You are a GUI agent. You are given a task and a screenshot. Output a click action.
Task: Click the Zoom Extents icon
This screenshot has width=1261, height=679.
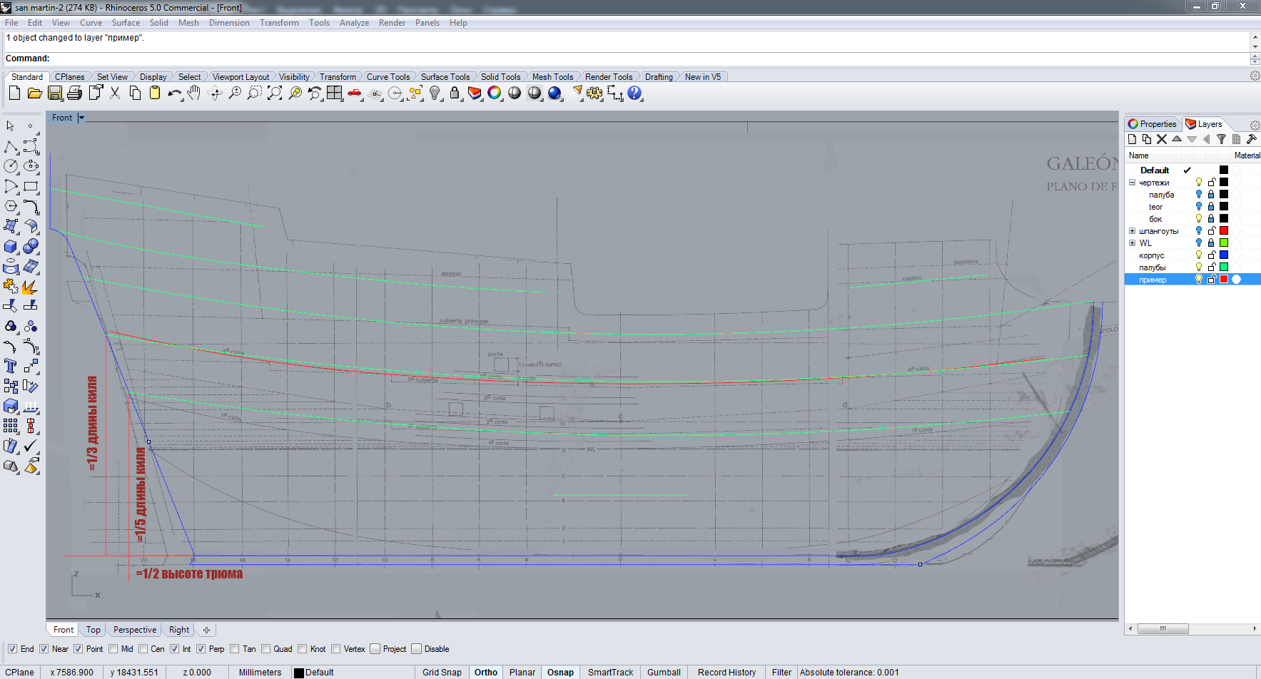(x=275, y=93)
